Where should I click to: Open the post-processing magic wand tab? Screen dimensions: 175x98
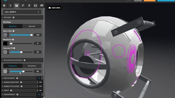click(23, 5)
